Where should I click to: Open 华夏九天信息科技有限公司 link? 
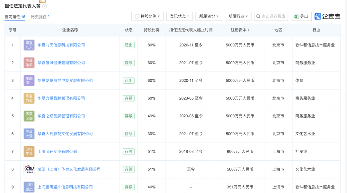[x=61, y=45]
